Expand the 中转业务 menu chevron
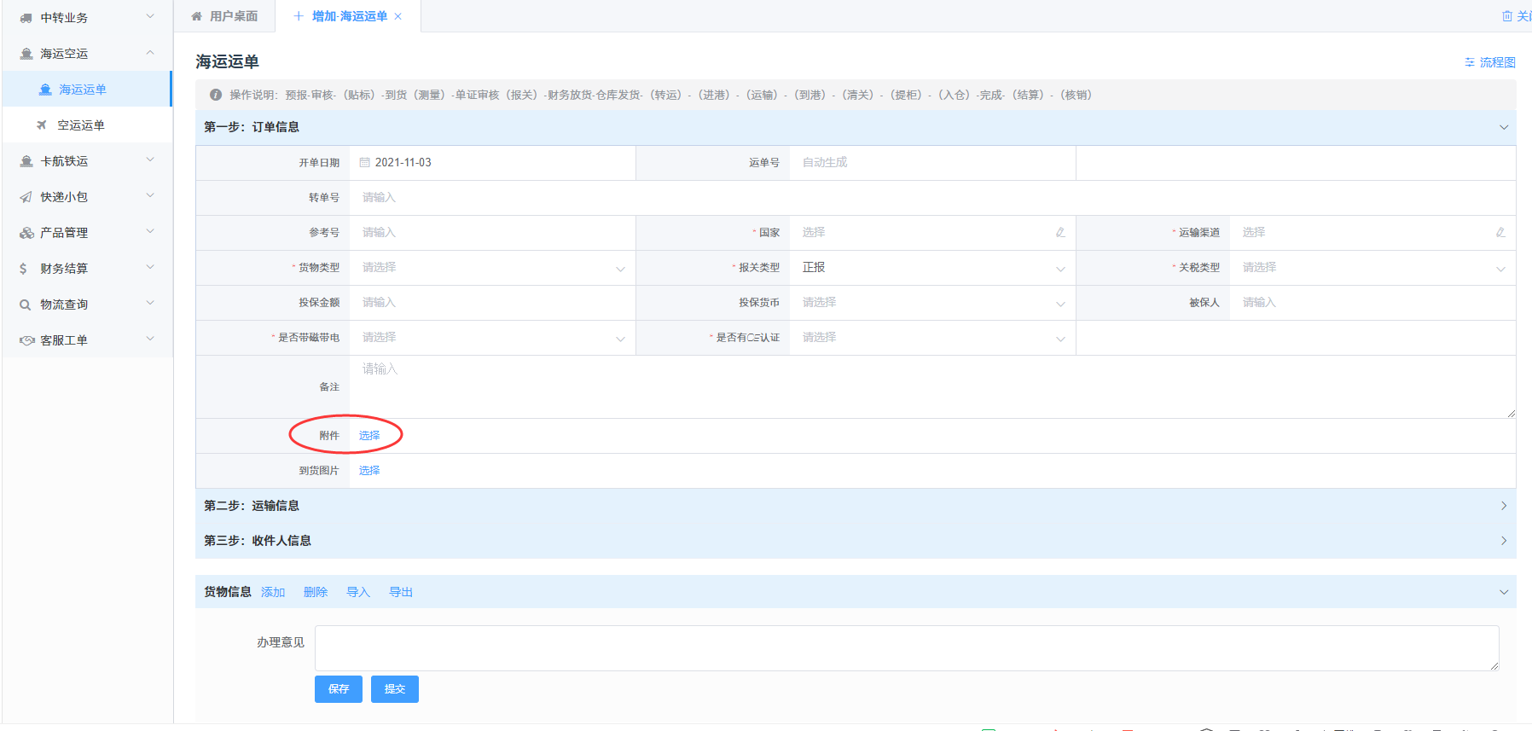 point(150,16)
